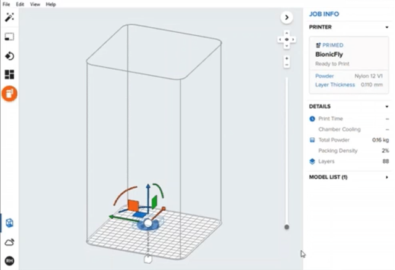
Task: Click the green horizontal axis arrow gizmo
Action: [x=123, y=218]
